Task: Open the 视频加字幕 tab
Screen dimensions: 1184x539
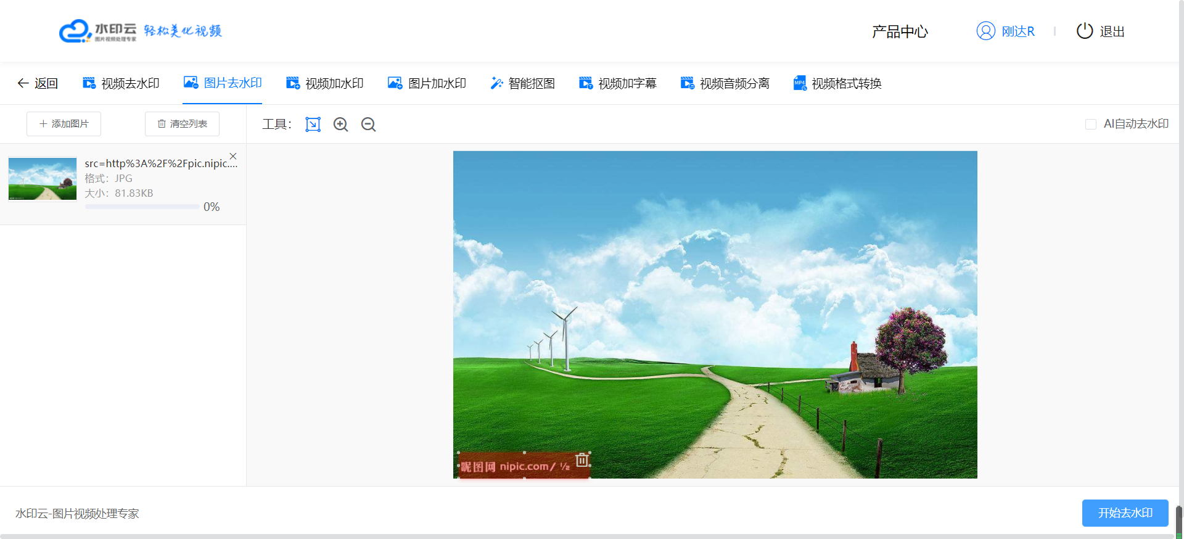Action: [618, 83]
